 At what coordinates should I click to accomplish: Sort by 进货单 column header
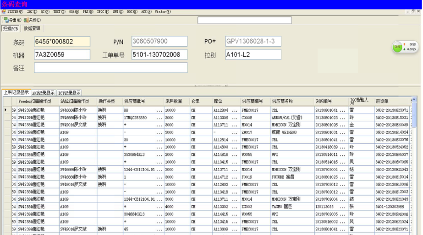(x=392, y=101)
